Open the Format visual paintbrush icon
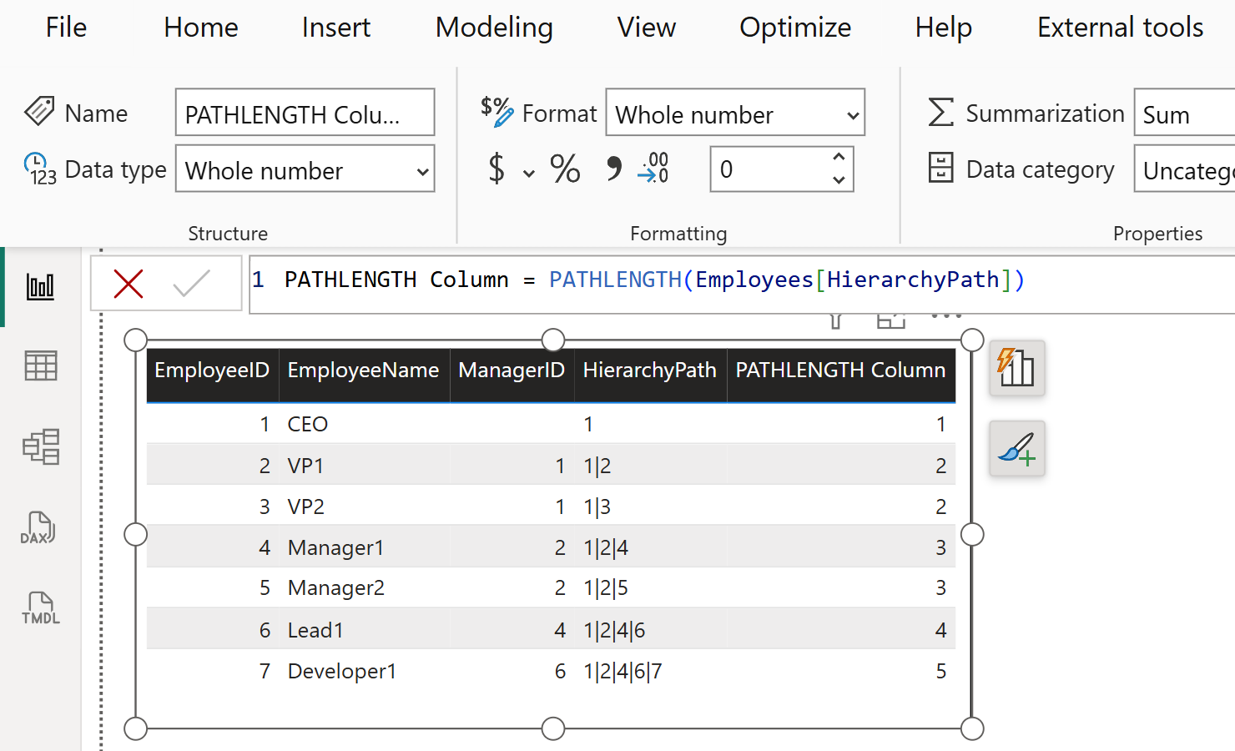The height and width of the screenshot is (751, 1235). pyautogui.click(x=1016, y=449)
